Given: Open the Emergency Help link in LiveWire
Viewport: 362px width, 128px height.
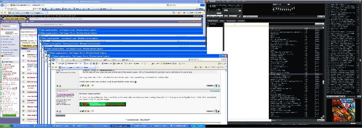Looking at the screenshot, I should point(10,30).
